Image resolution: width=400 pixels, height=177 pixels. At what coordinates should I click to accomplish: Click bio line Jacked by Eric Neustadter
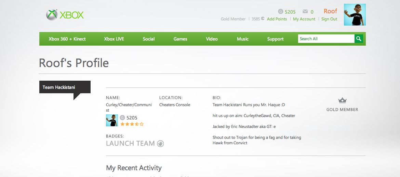(x=244, y=127)
